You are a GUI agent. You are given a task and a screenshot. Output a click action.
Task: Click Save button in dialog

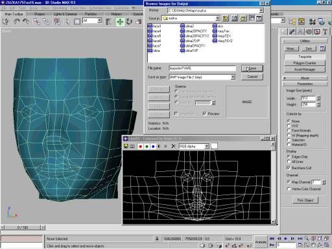(x=252, y=69)
